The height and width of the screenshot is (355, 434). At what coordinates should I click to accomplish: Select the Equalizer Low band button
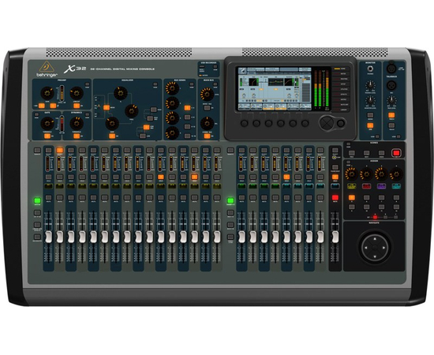click(143, 136)
